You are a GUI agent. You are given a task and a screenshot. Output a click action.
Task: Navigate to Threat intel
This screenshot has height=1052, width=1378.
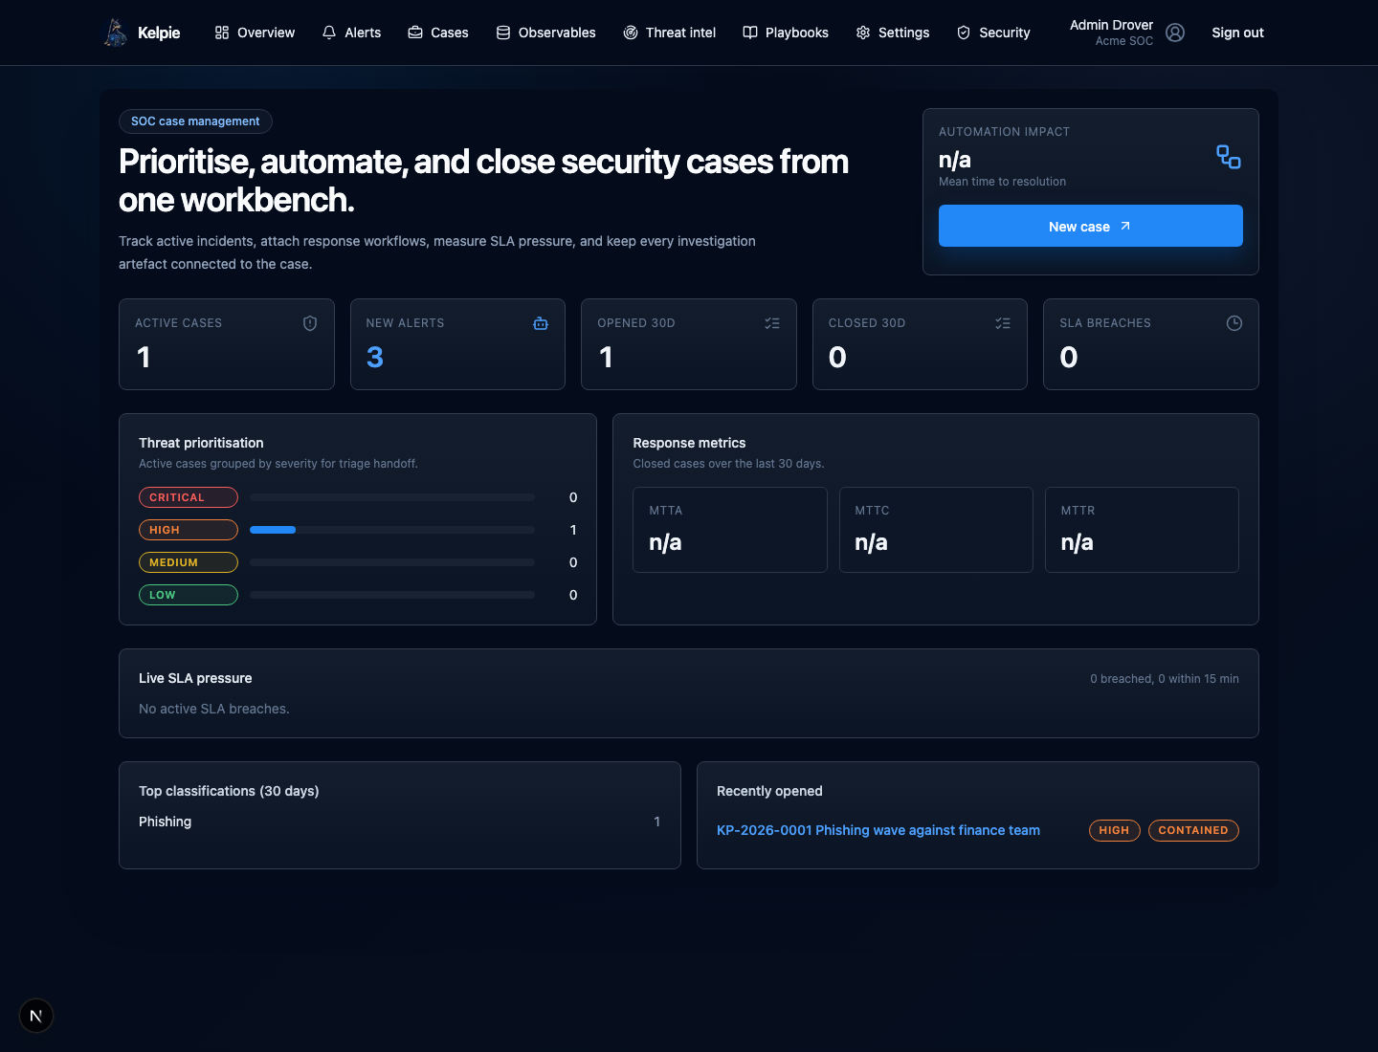669,33
